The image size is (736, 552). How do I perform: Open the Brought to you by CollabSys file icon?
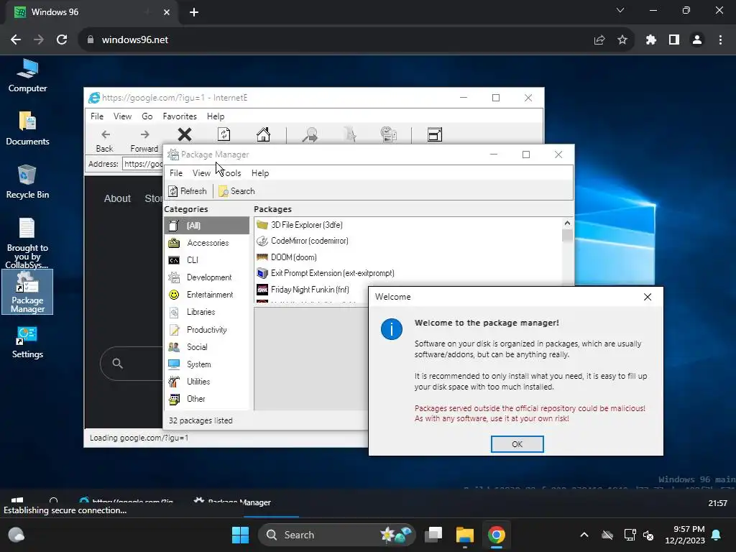(27, 243)
